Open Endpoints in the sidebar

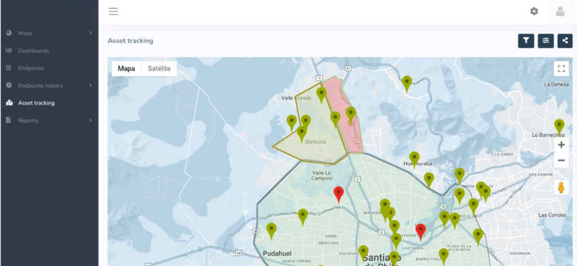click(x=30, y=68)
